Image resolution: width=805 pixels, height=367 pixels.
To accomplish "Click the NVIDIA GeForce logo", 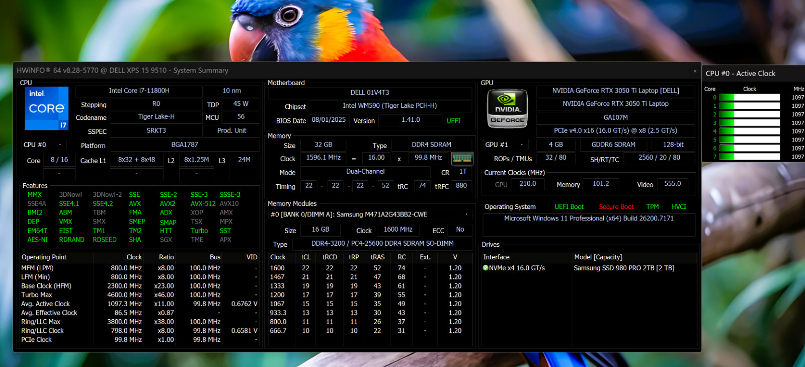I will (x=507, y=108).
